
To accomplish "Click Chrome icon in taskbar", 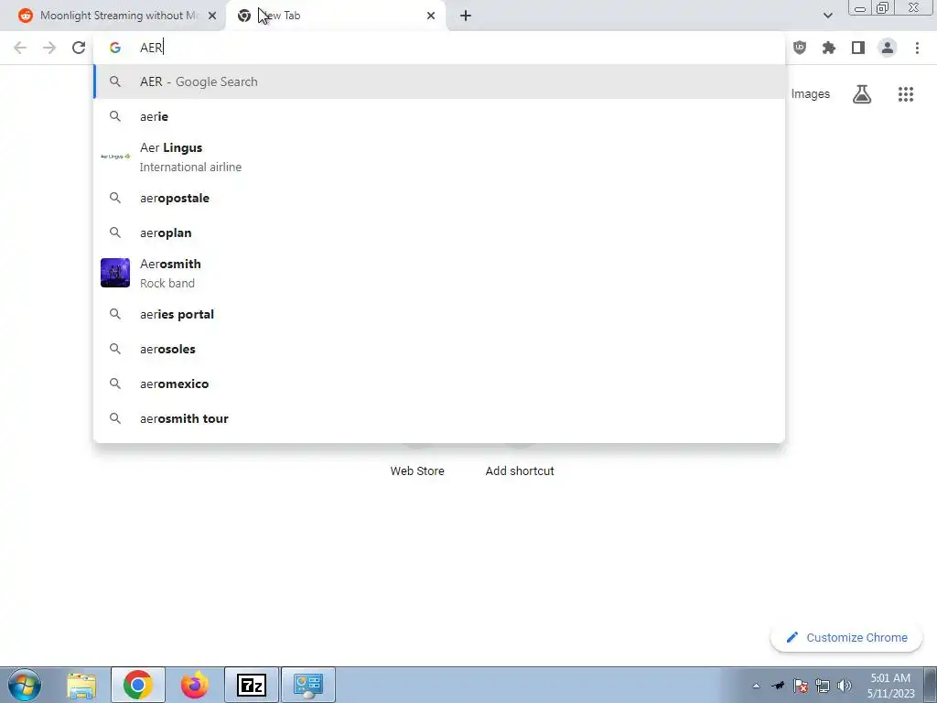I will pos(138,685).
